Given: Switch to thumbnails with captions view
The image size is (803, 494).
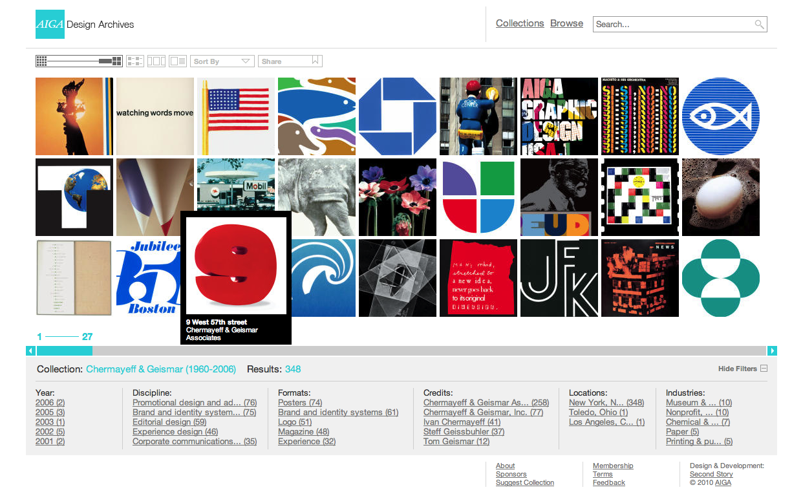Looking at the screenshot, I should (x=135, y=61).
